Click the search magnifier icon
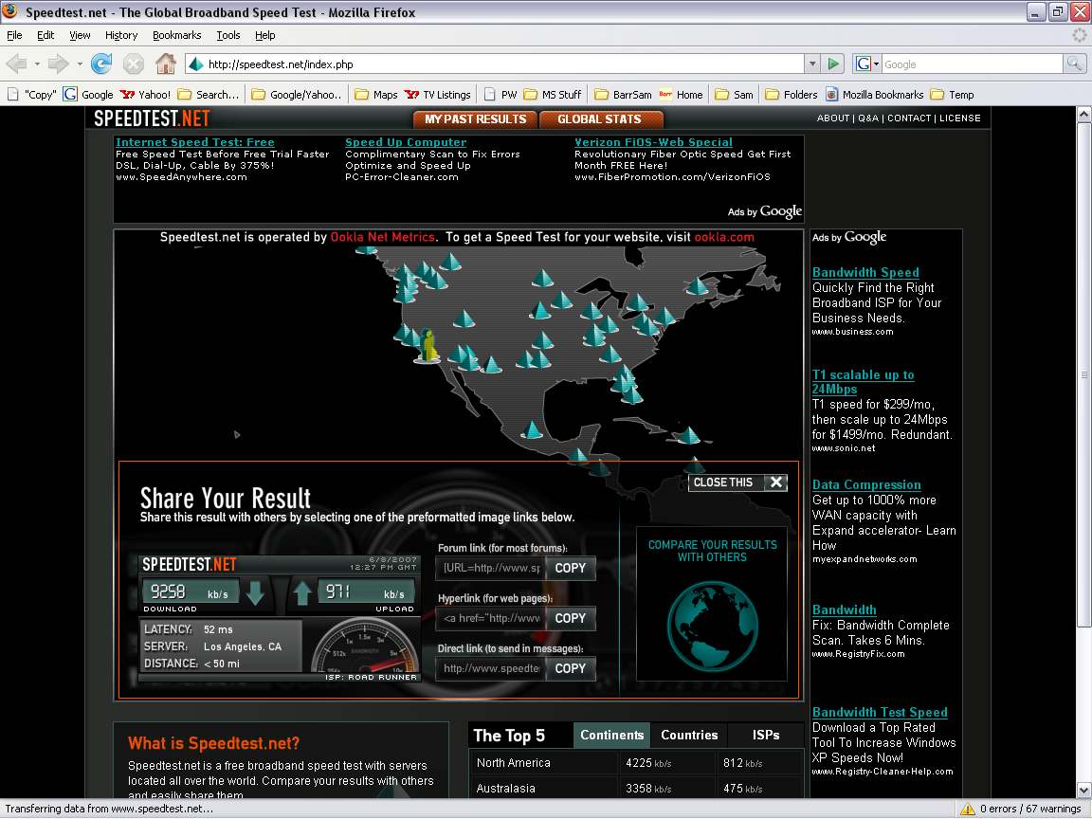Screen dimensions: 1092x819 point(1074,64)
